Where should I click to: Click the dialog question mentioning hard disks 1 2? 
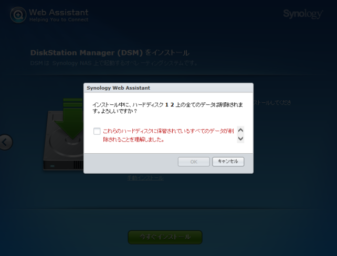pyautogui.click(x=167, y=108)
